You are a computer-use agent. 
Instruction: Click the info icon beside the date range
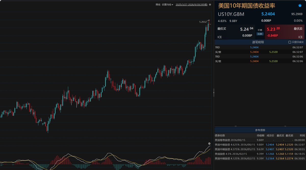pos(210,5)
